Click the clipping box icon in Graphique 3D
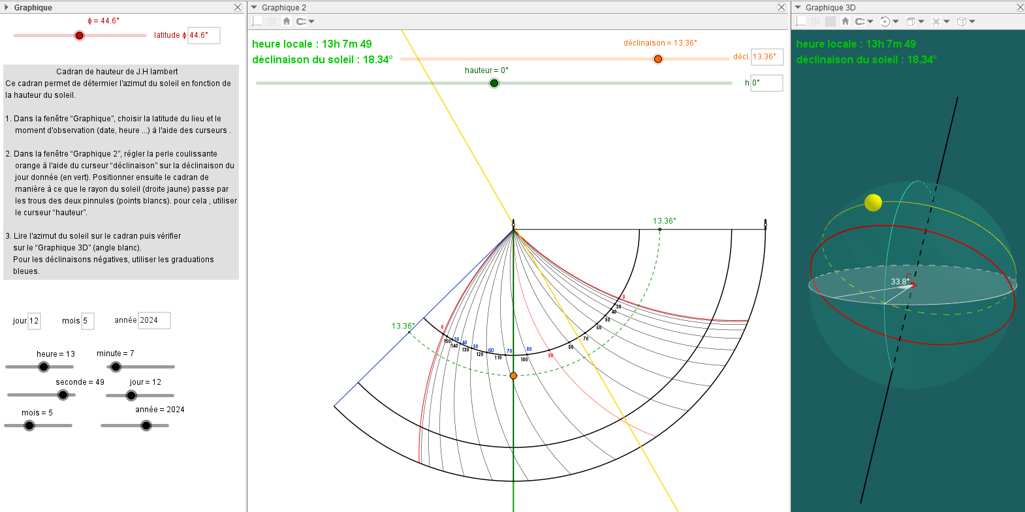This screenshot has width=1025, height=512. click(936, 22)
